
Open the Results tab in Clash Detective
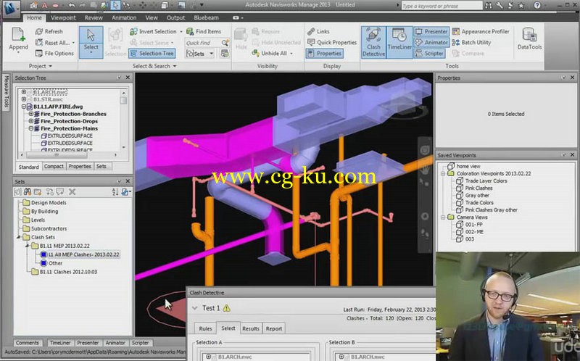click(x=250, y=328)
